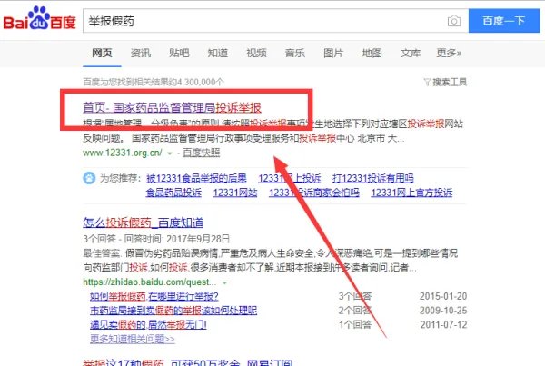Screen dimensions: 545x366
Task: Click 更多知道相关问题>> link
Action: pos(132,339)
